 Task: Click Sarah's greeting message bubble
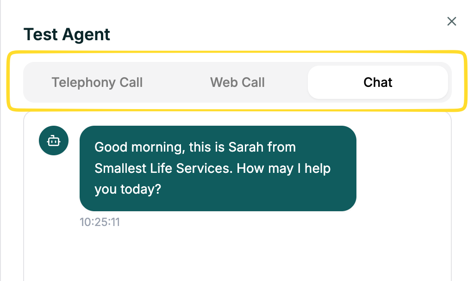click(218, 168)
